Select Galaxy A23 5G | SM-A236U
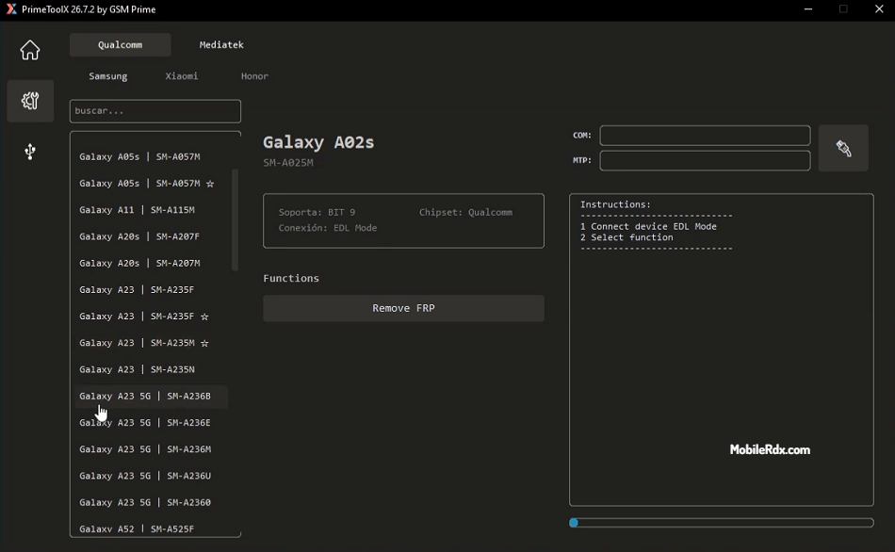The width and height of the screenshot is (895, 552). 152,476
